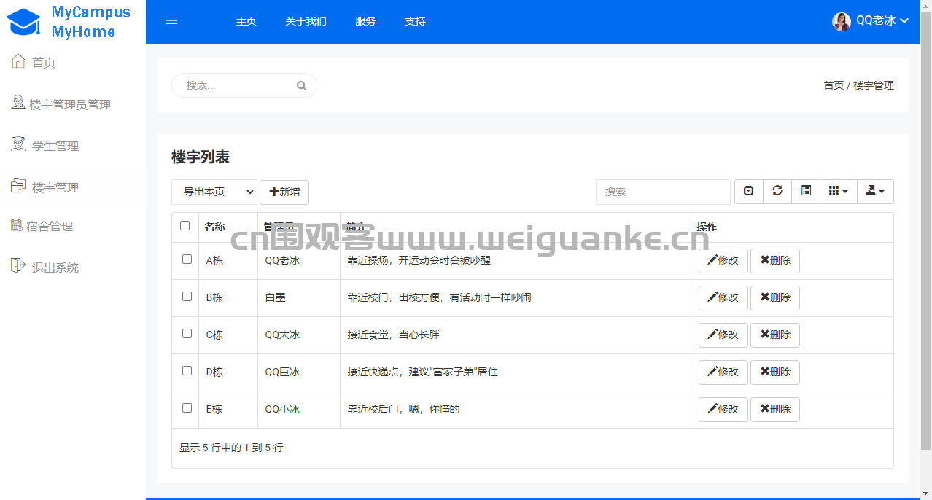Open the 导出本页 export dropdown
This screenshot has height=500, width=932.
(x=214, y=192)
